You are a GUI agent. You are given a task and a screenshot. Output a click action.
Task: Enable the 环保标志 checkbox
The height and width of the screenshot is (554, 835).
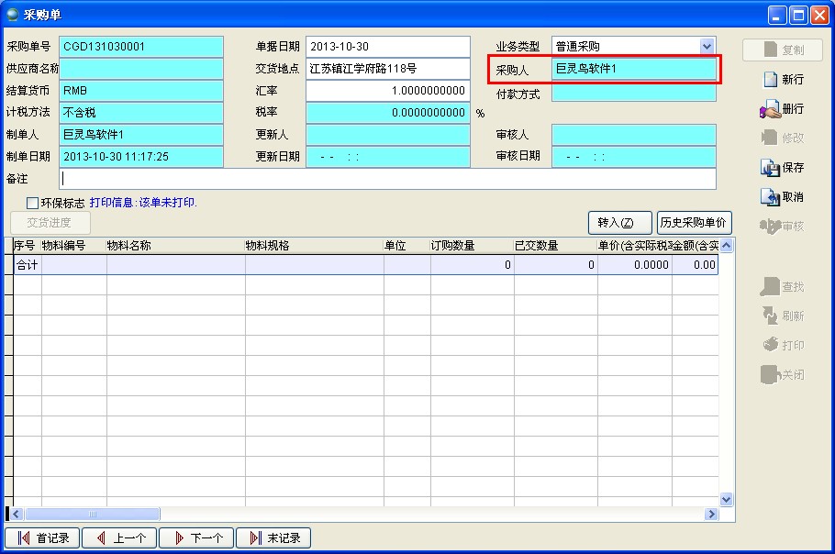[33, 203]
